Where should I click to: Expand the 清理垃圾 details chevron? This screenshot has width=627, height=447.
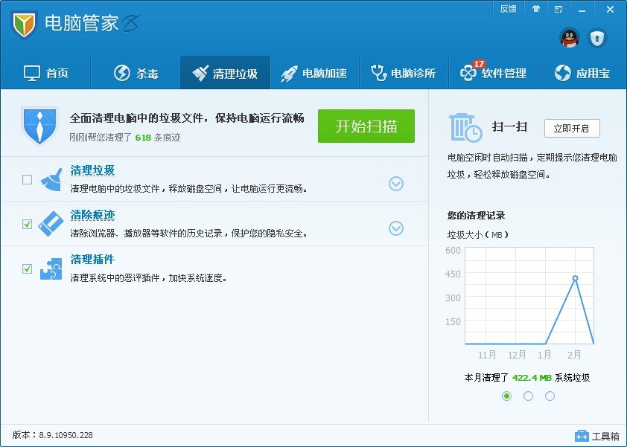tap(396, 183)
